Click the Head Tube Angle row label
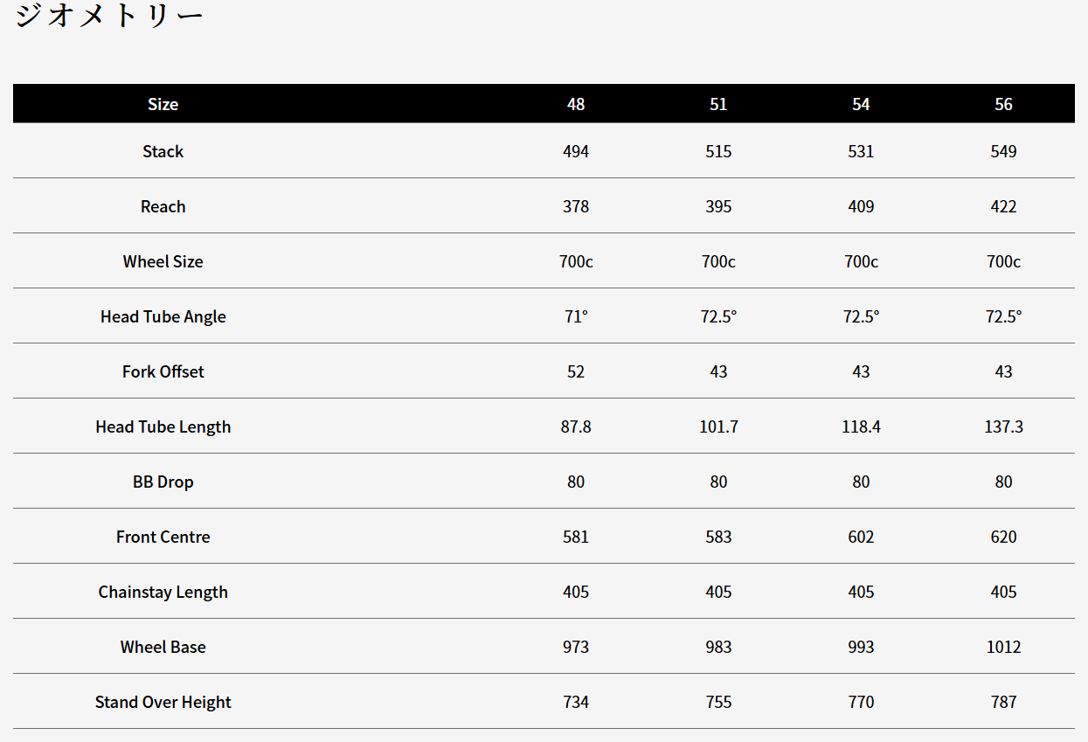 click(x=163, y=316)
